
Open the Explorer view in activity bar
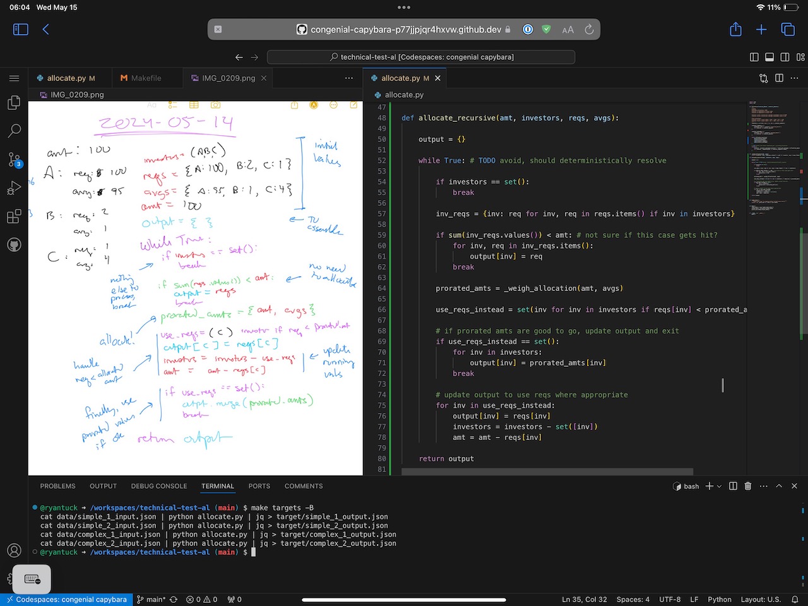point(14,103)
